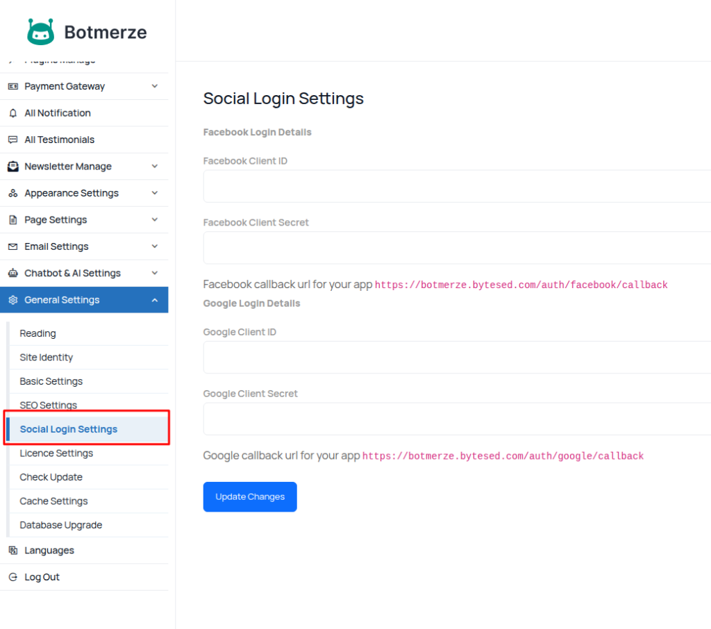Expand the Email Settings chevron
Viewport: 711px width, 629px height.
point(154,246)
